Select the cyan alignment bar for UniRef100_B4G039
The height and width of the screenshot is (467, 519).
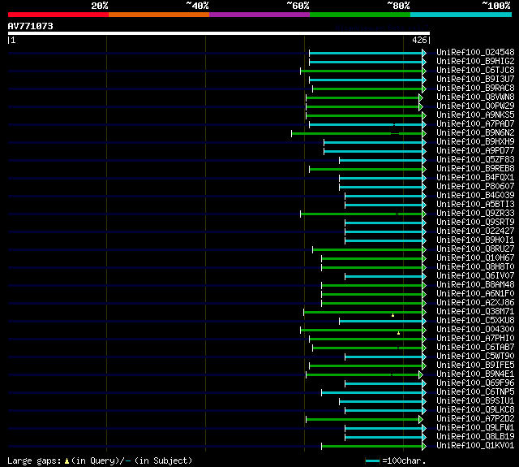tap(384, 197)
